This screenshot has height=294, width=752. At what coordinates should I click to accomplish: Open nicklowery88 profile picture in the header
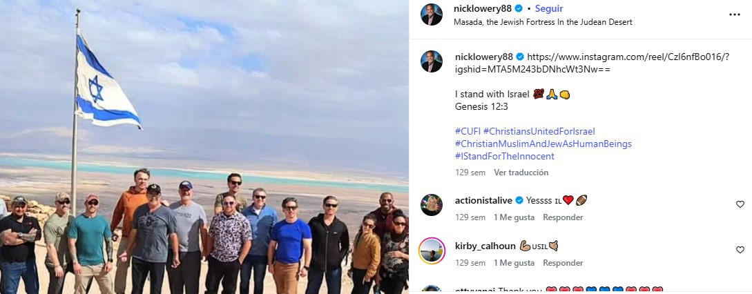point(431,14)
